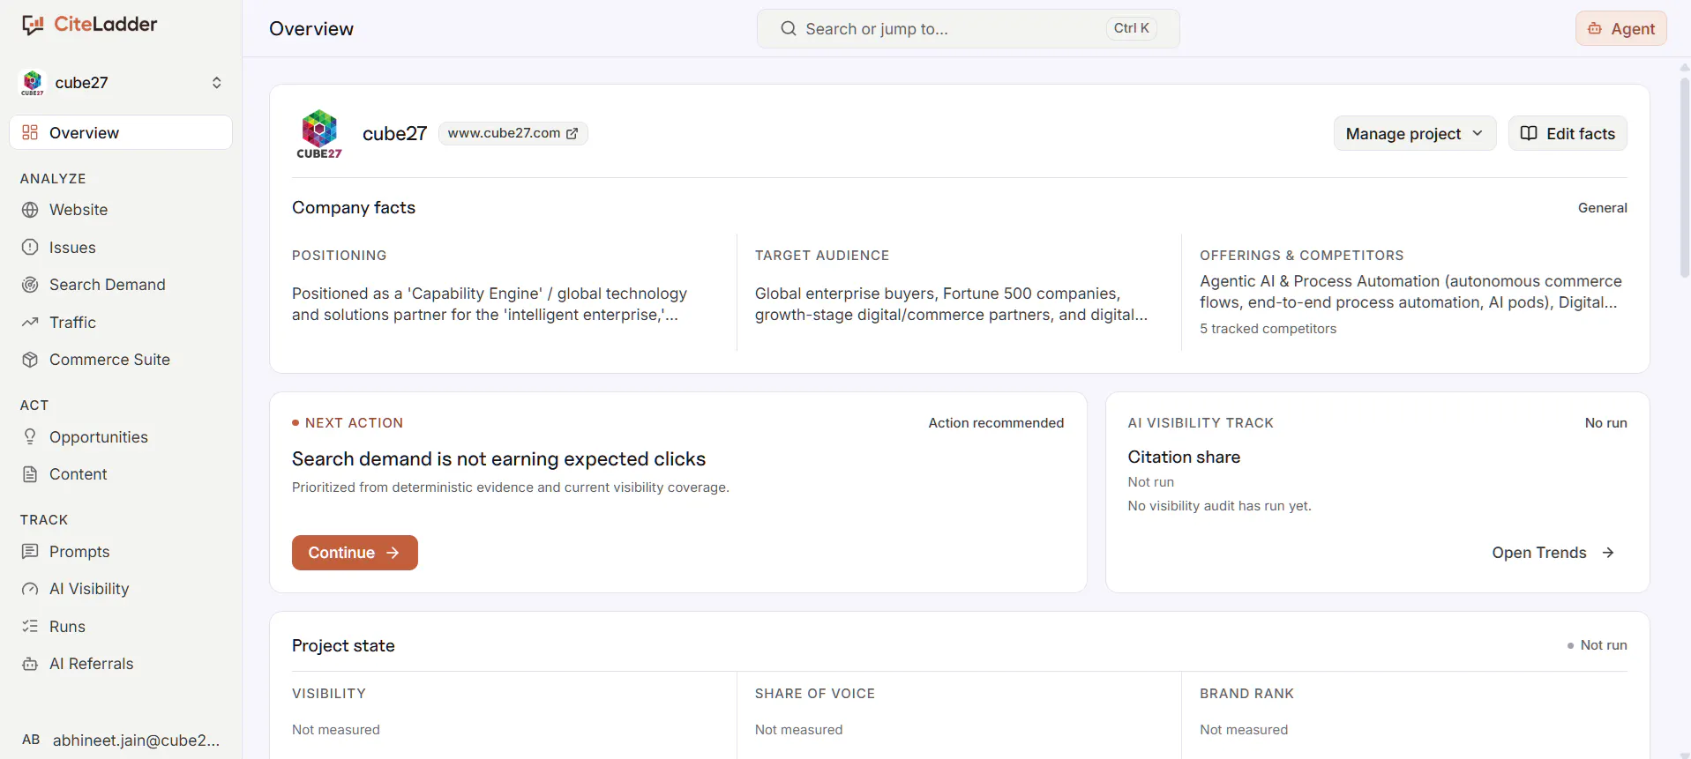Click the 'Company facts' heading
This screenshot has height=759, width=1691.
354,207
